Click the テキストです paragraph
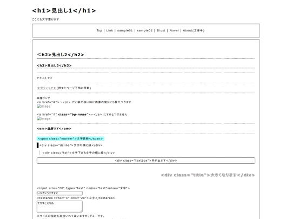Viewport: 292px width, 219px height. click(x=44, y=78)
